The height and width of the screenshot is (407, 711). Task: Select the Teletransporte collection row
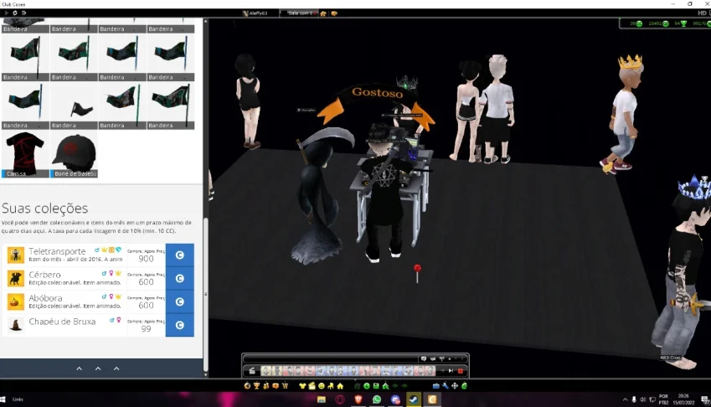(x=98, y=255)
